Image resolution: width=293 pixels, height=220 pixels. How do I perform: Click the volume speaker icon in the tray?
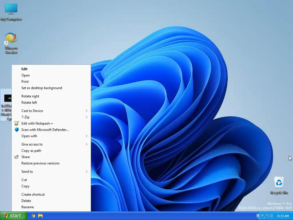pos(270,216)
